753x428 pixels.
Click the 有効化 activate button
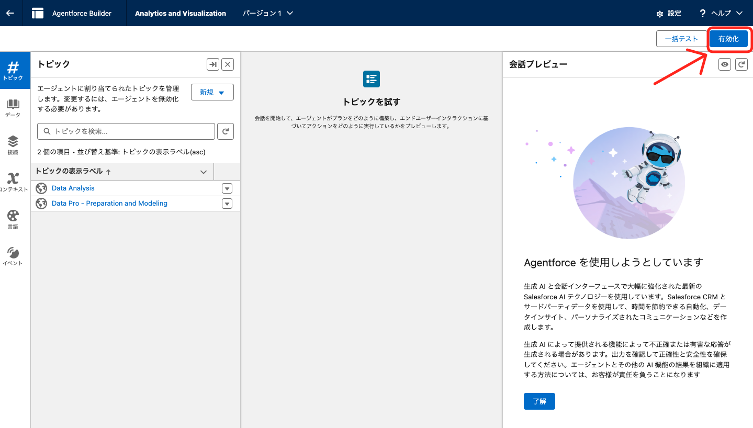tap(728, 39)
